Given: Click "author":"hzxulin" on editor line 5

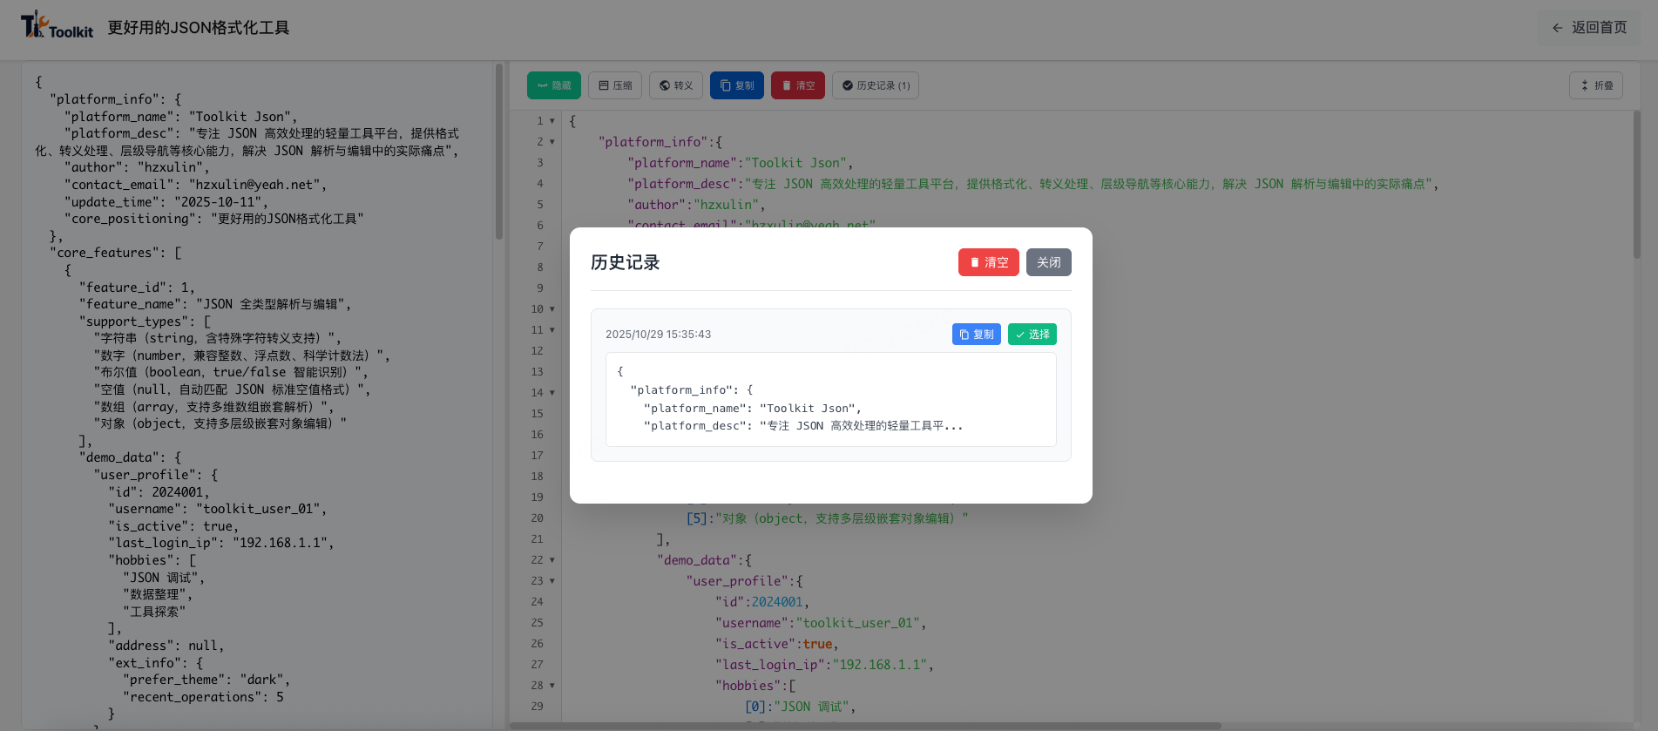Looking at the screenshot, I should coord(696,205).
